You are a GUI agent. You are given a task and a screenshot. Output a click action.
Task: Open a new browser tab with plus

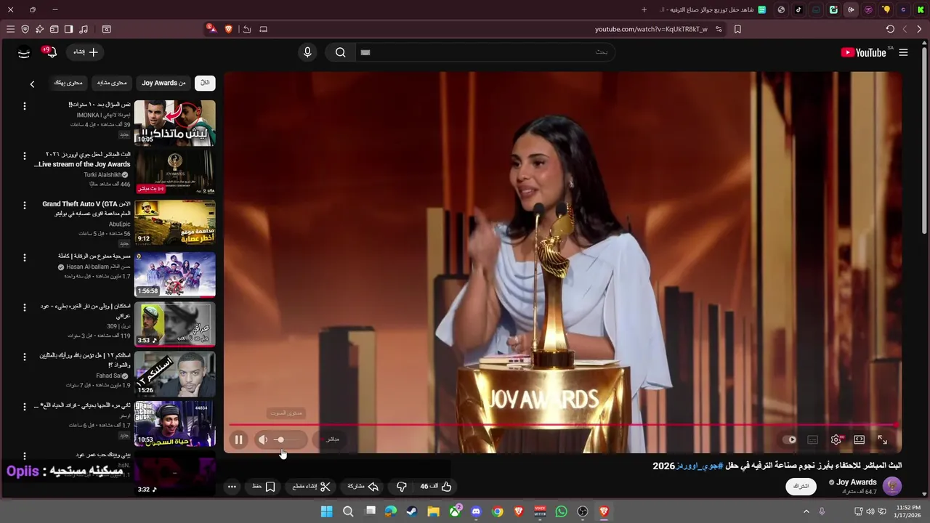click(x=644, y=9)
